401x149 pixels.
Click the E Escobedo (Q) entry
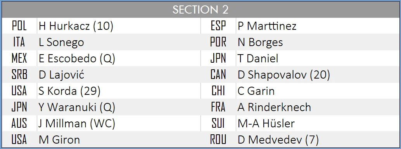point(119,58)
